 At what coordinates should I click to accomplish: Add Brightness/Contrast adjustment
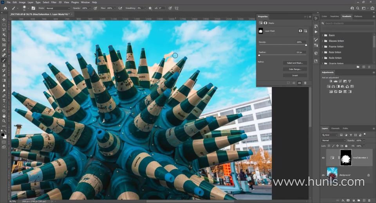tap(331, 81)
